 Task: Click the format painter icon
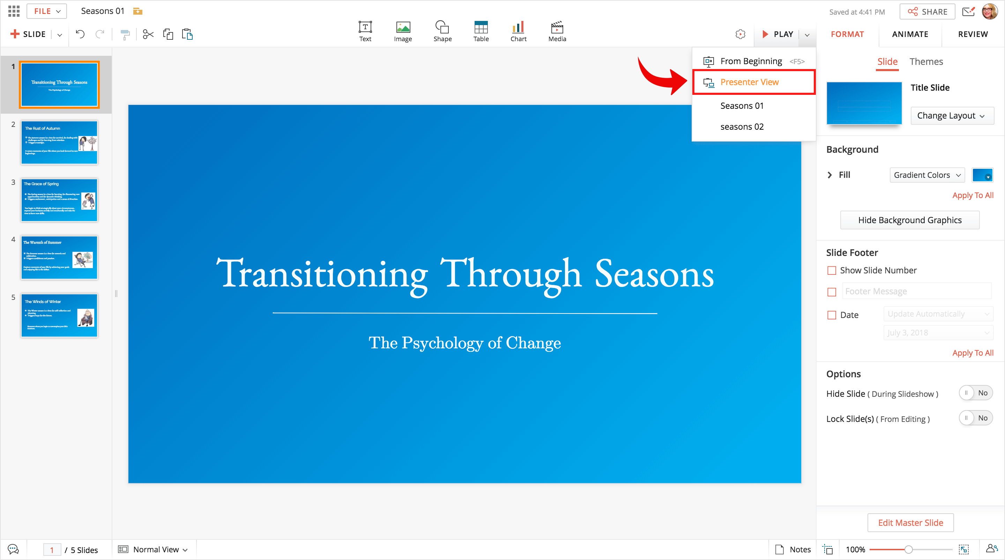pyautogui.click(x=125, y=35)
